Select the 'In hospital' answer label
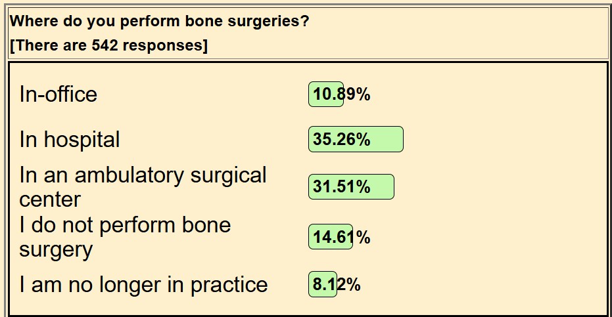This screenshot has width=612, height=317. [x=70, y=140]
